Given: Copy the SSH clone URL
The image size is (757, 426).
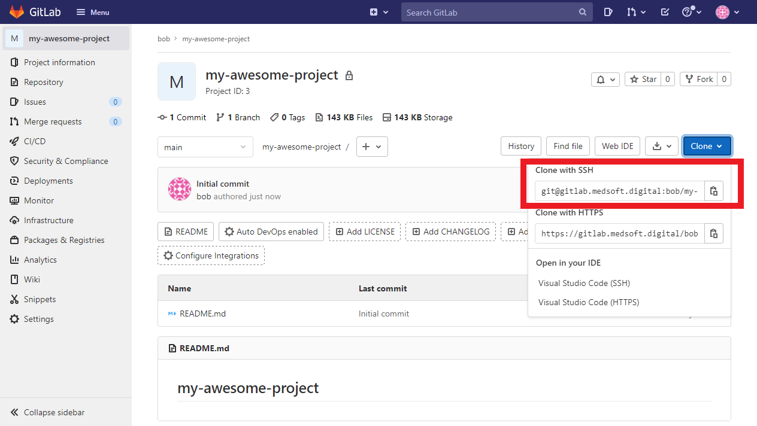Looking at the screenshot, I should (713, 191).
